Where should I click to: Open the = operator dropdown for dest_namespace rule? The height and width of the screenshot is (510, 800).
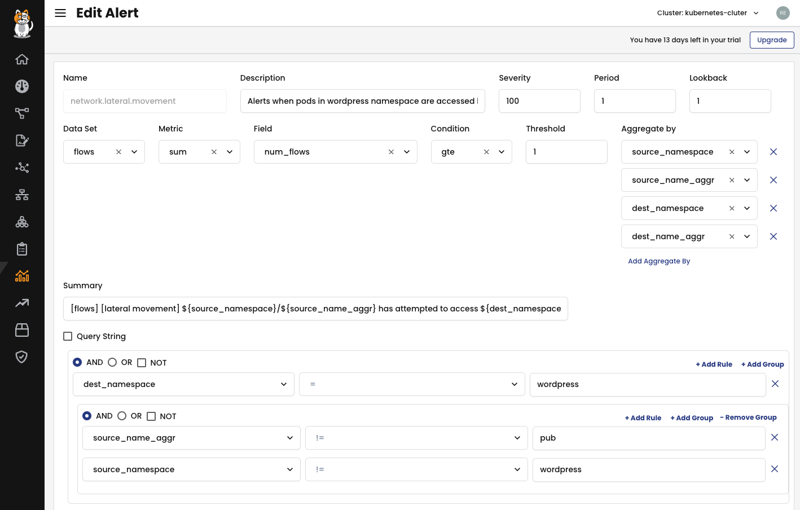412,384
